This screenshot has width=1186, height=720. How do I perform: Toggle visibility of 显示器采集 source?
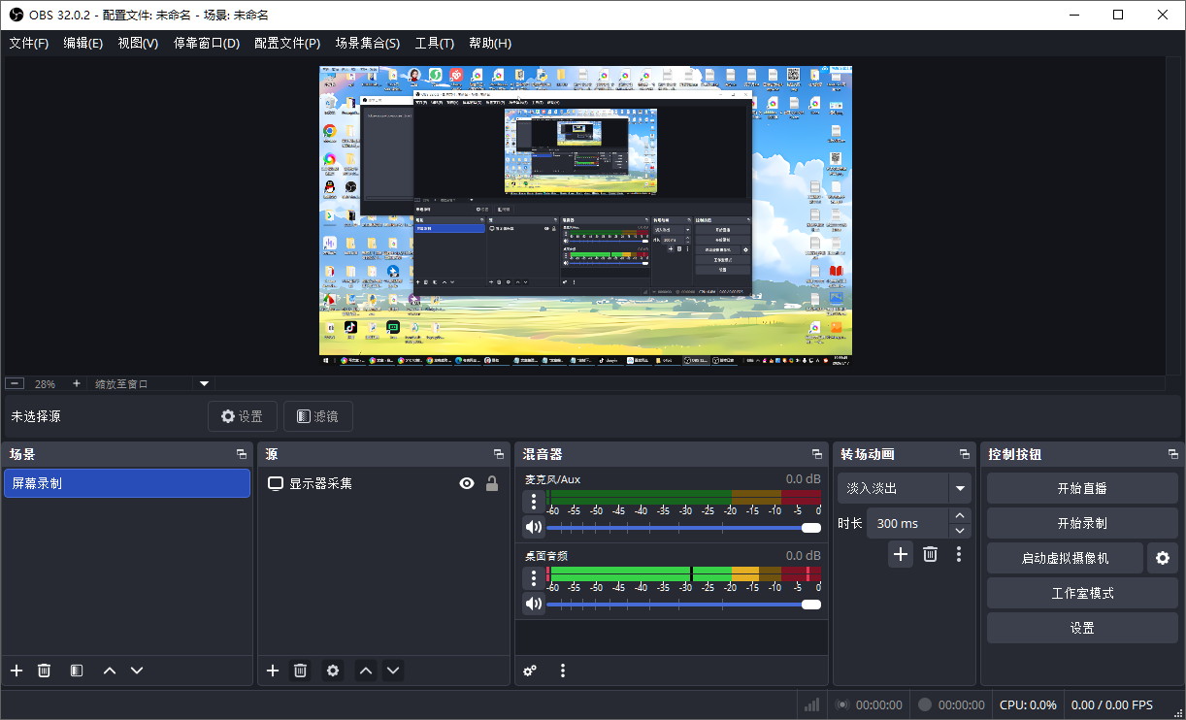pos(467,483)
